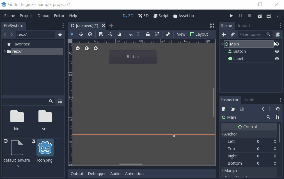
Task: Switch to the Script workspace tab
Action: 161,16
